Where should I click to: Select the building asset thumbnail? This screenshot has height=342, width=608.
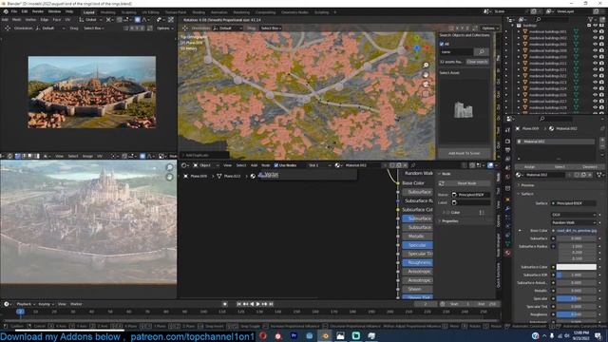pyautogui.click(x=464, y=110)
